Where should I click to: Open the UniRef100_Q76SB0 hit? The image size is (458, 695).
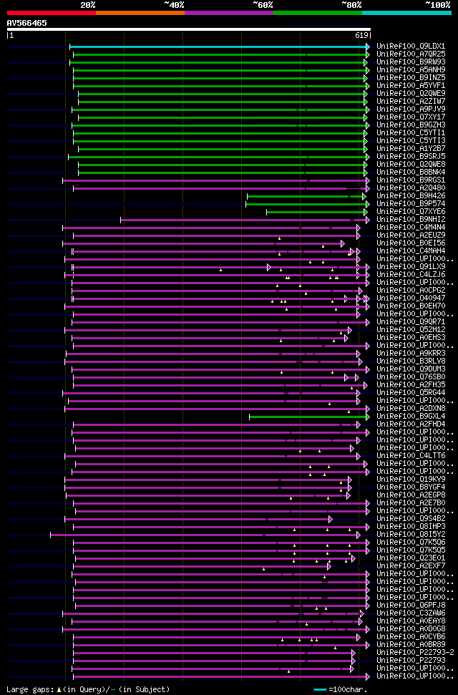411,377
